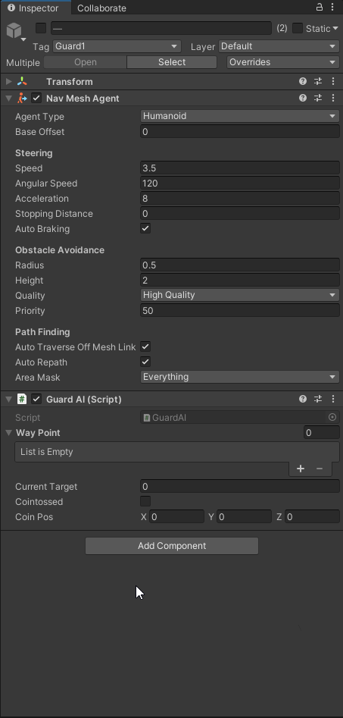
Task: Add element to Way Point list
Action: (301, 469)
